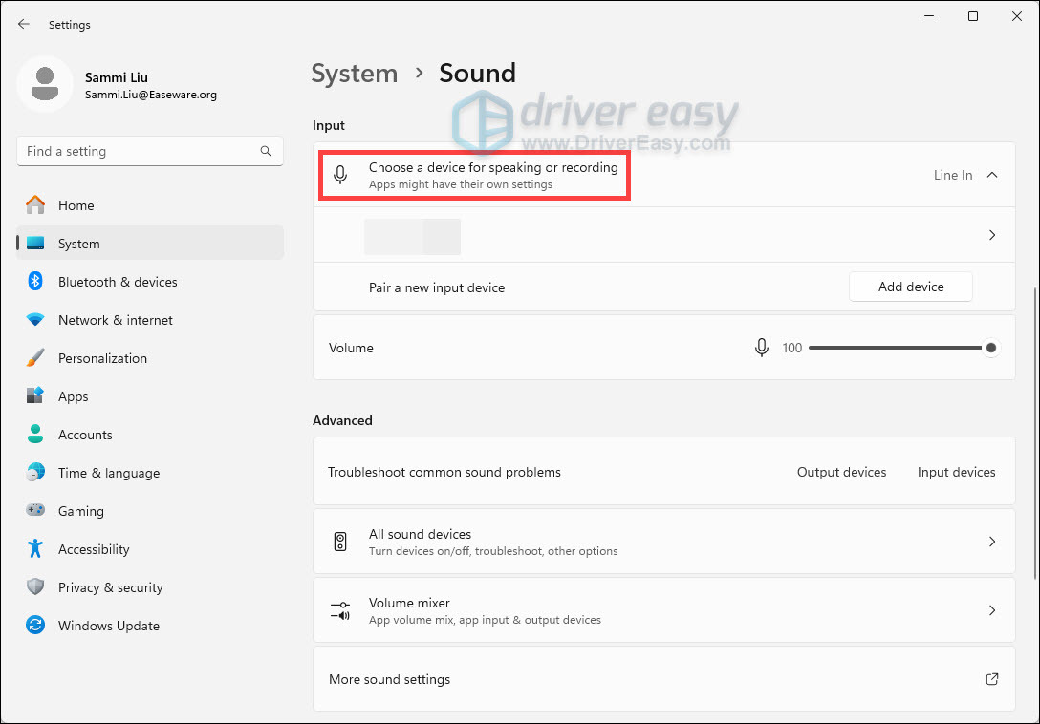Open Privacy & security settings

(x=150, y=587)
